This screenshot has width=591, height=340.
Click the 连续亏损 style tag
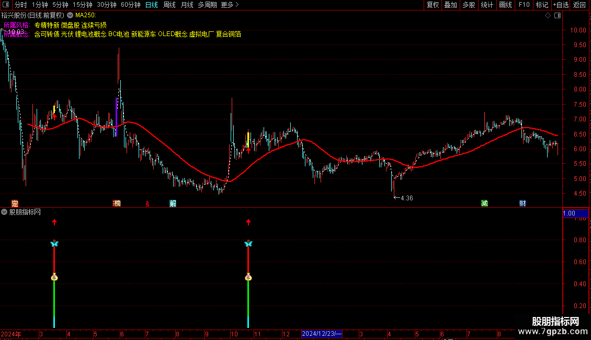pyautogui.click(x=94, y=25)
